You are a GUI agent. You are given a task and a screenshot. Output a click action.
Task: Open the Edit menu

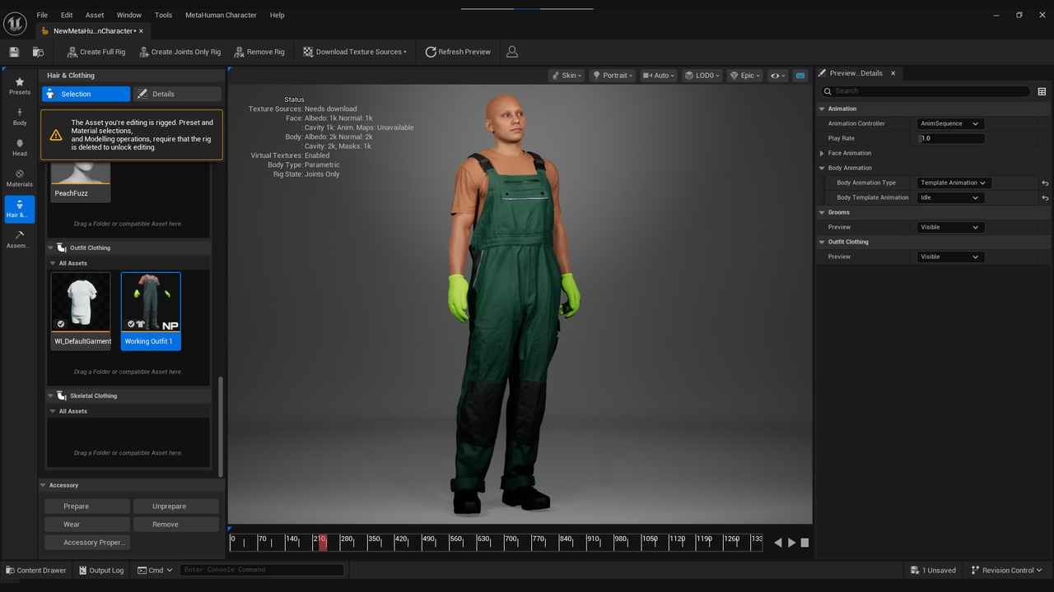coord(67,15)
